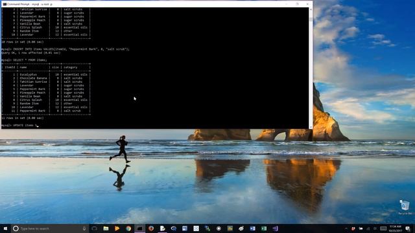Click the 'INSERT INTO items VALUES' command line
Screen dimensions: 415x233
65,49
